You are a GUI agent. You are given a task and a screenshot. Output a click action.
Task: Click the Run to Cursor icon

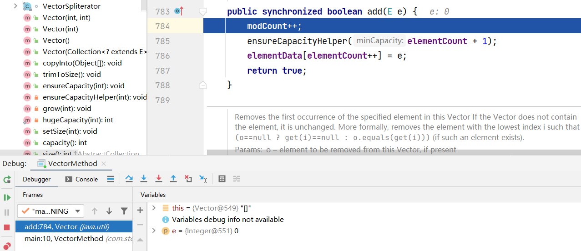pos(203,179)
